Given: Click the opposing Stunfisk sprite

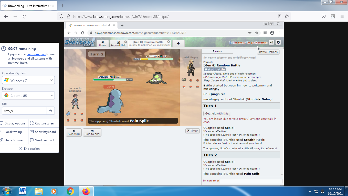Looking at the screenshot, I should 156,78.
